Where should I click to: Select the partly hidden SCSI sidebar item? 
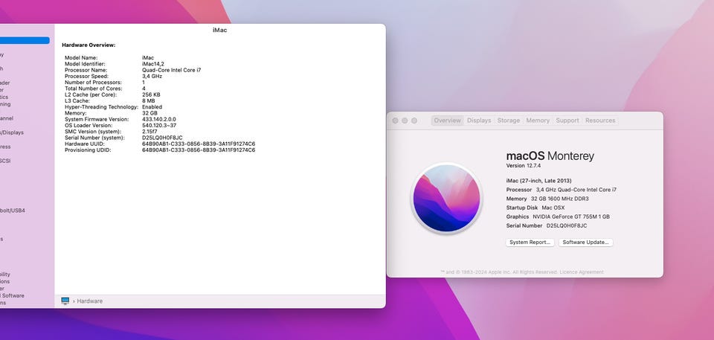(x=5, y=161)
